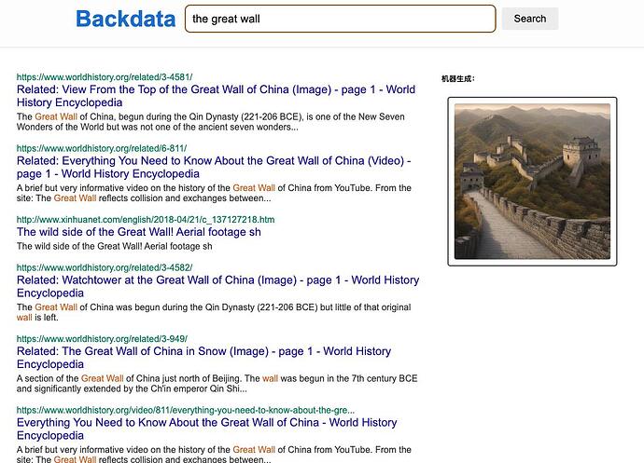The image size is (644, 463).
Task: Click the Backdata logo
Action: click(x=126, y=19)
